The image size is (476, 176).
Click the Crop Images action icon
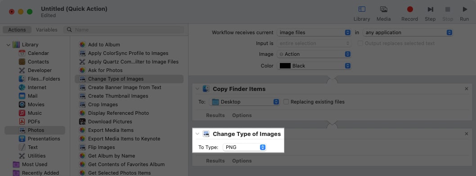82,104
